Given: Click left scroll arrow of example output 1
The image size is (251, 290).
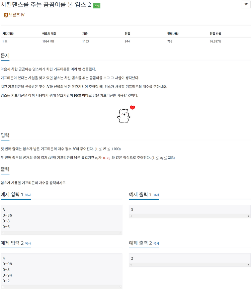Looking at the screenshot, I should [131, 216].
